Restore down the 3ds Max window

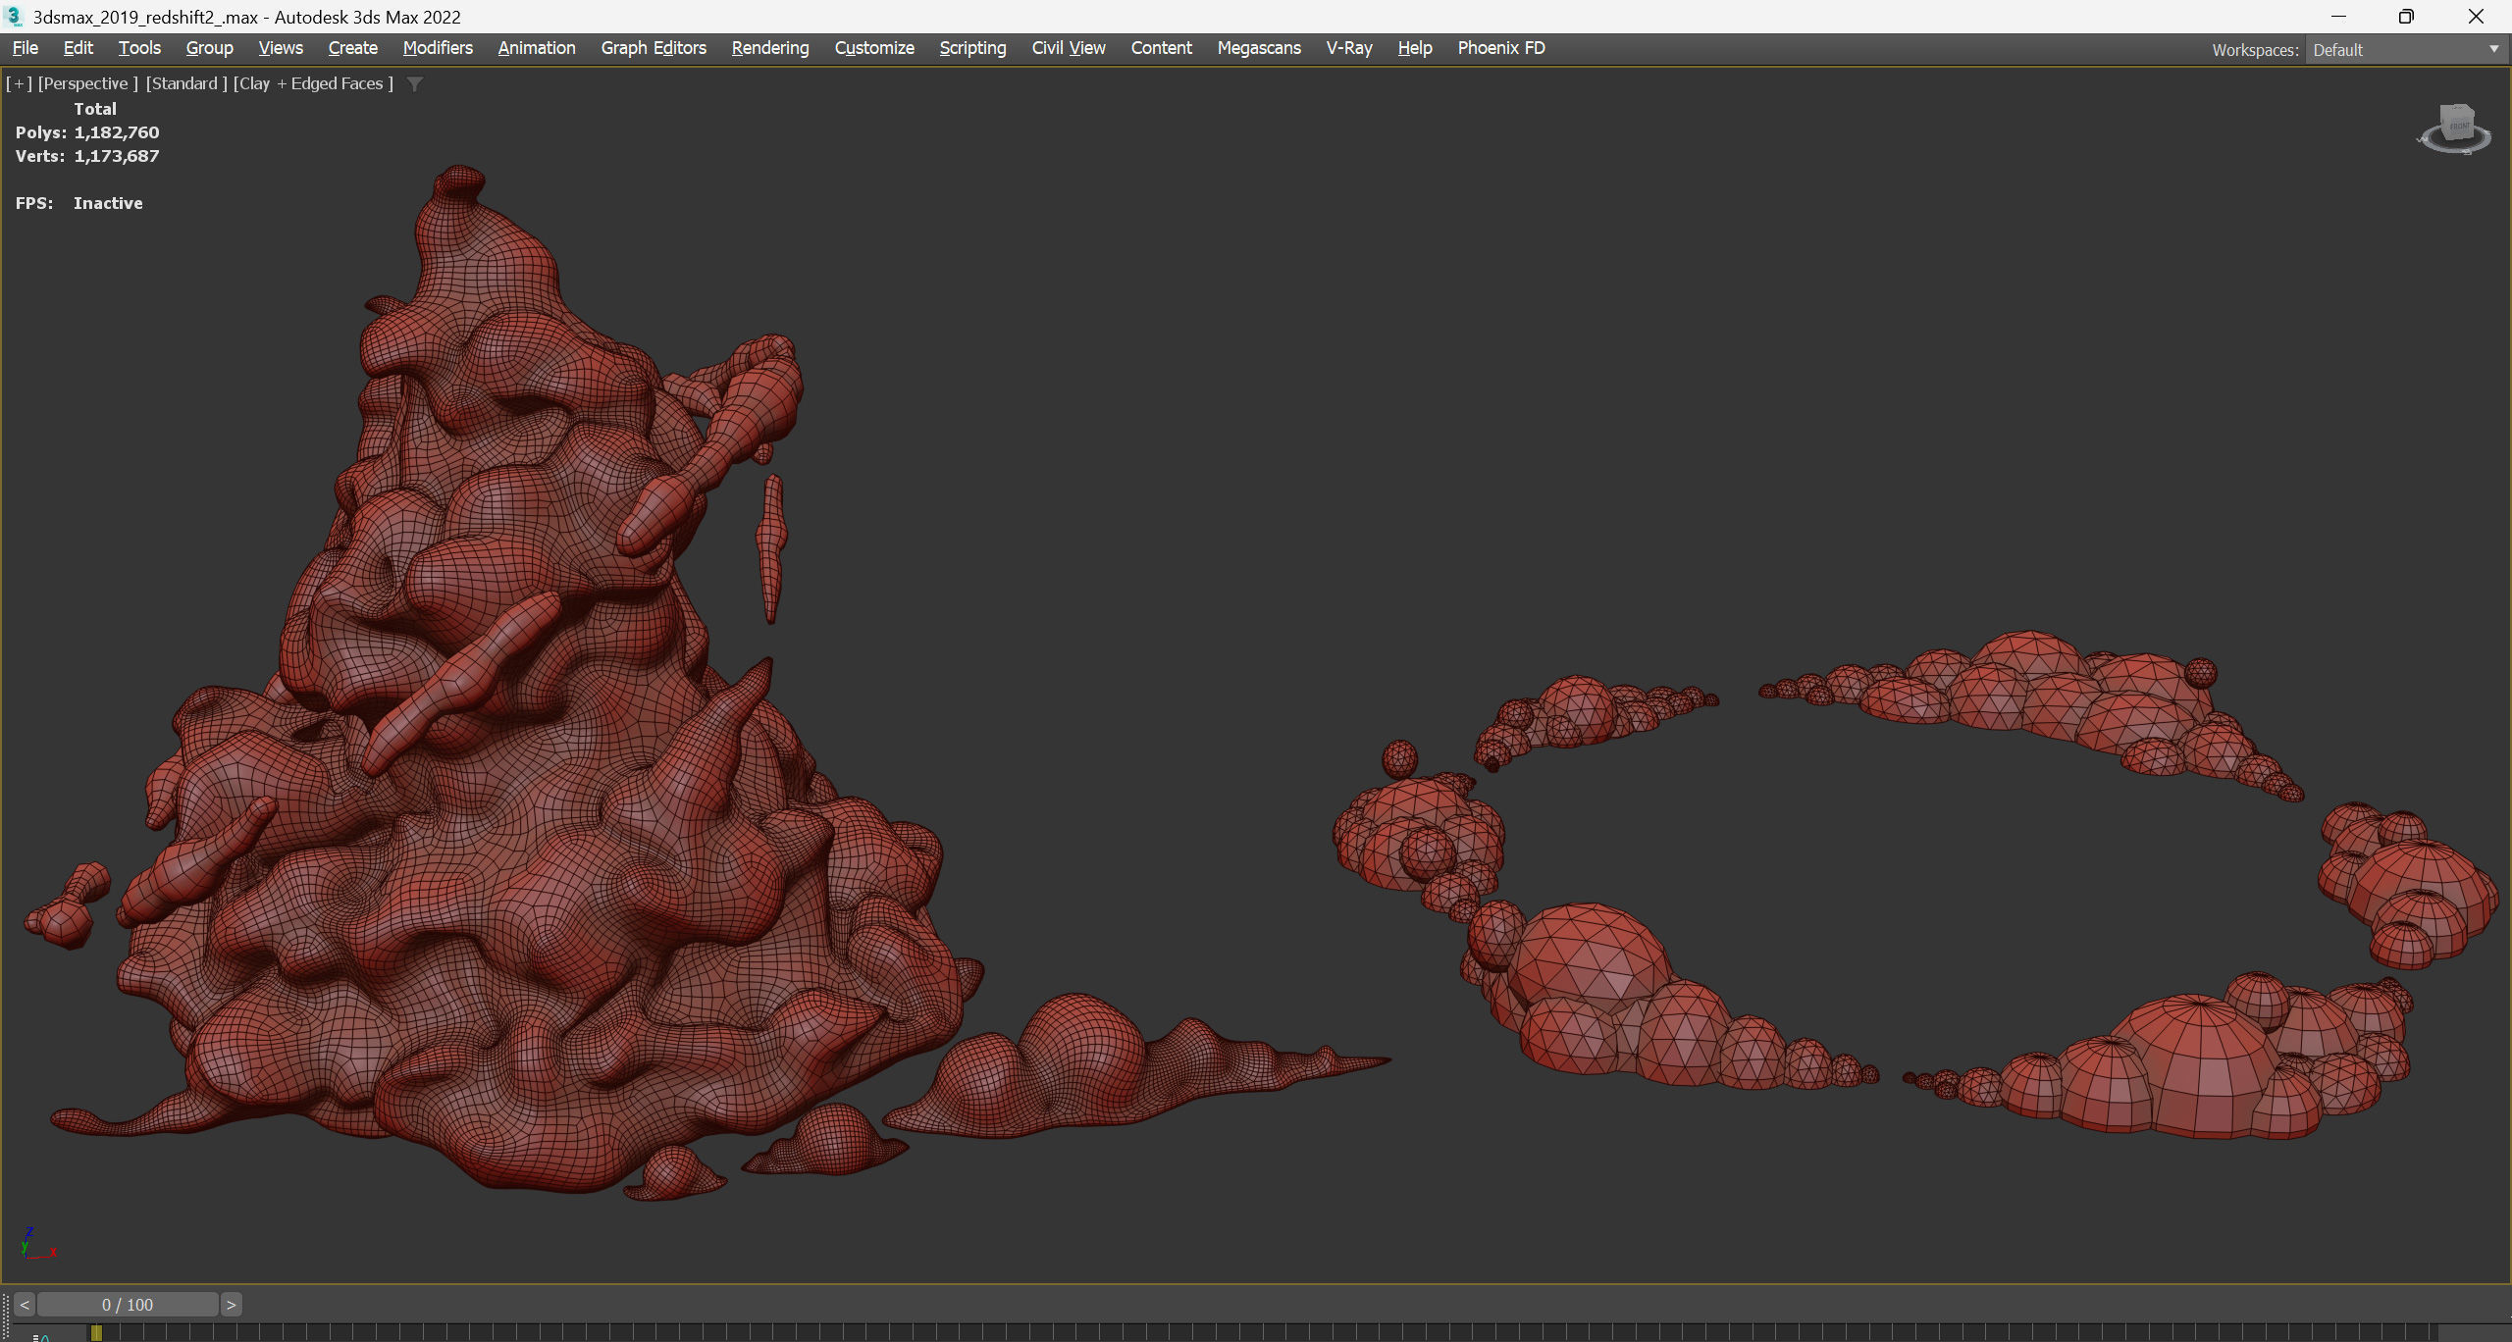2406,17
